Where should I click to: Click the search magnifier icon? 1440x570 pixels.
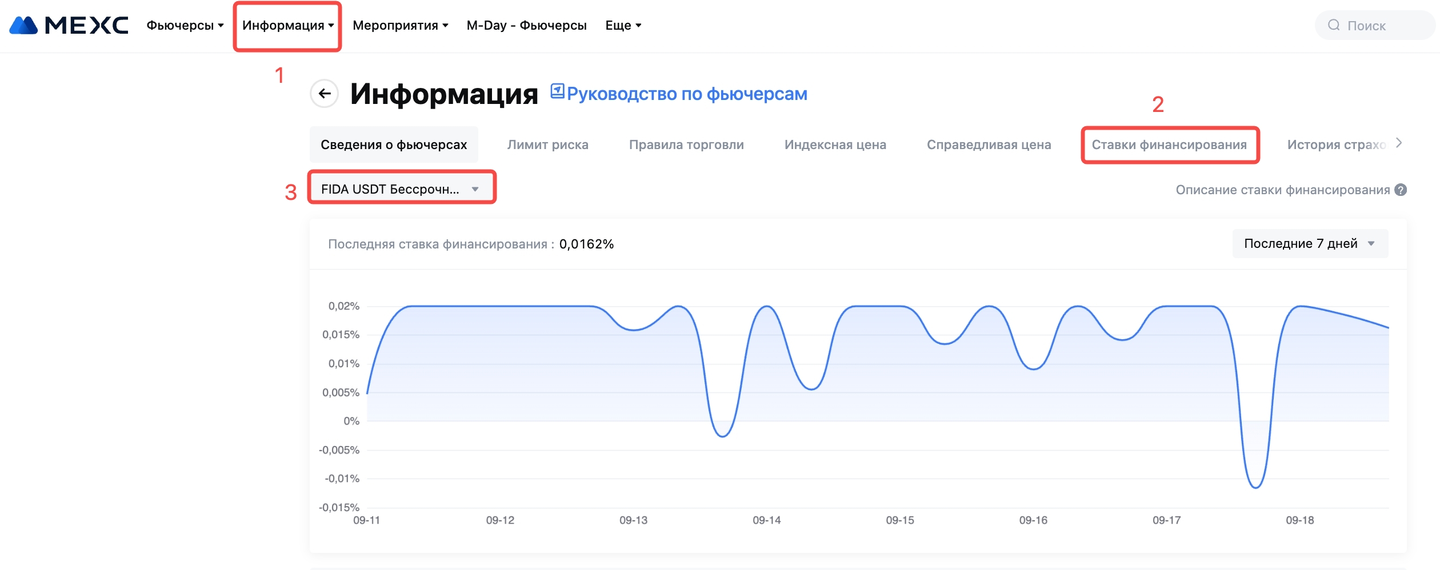pyautogui.click(x=1334, y=25)
